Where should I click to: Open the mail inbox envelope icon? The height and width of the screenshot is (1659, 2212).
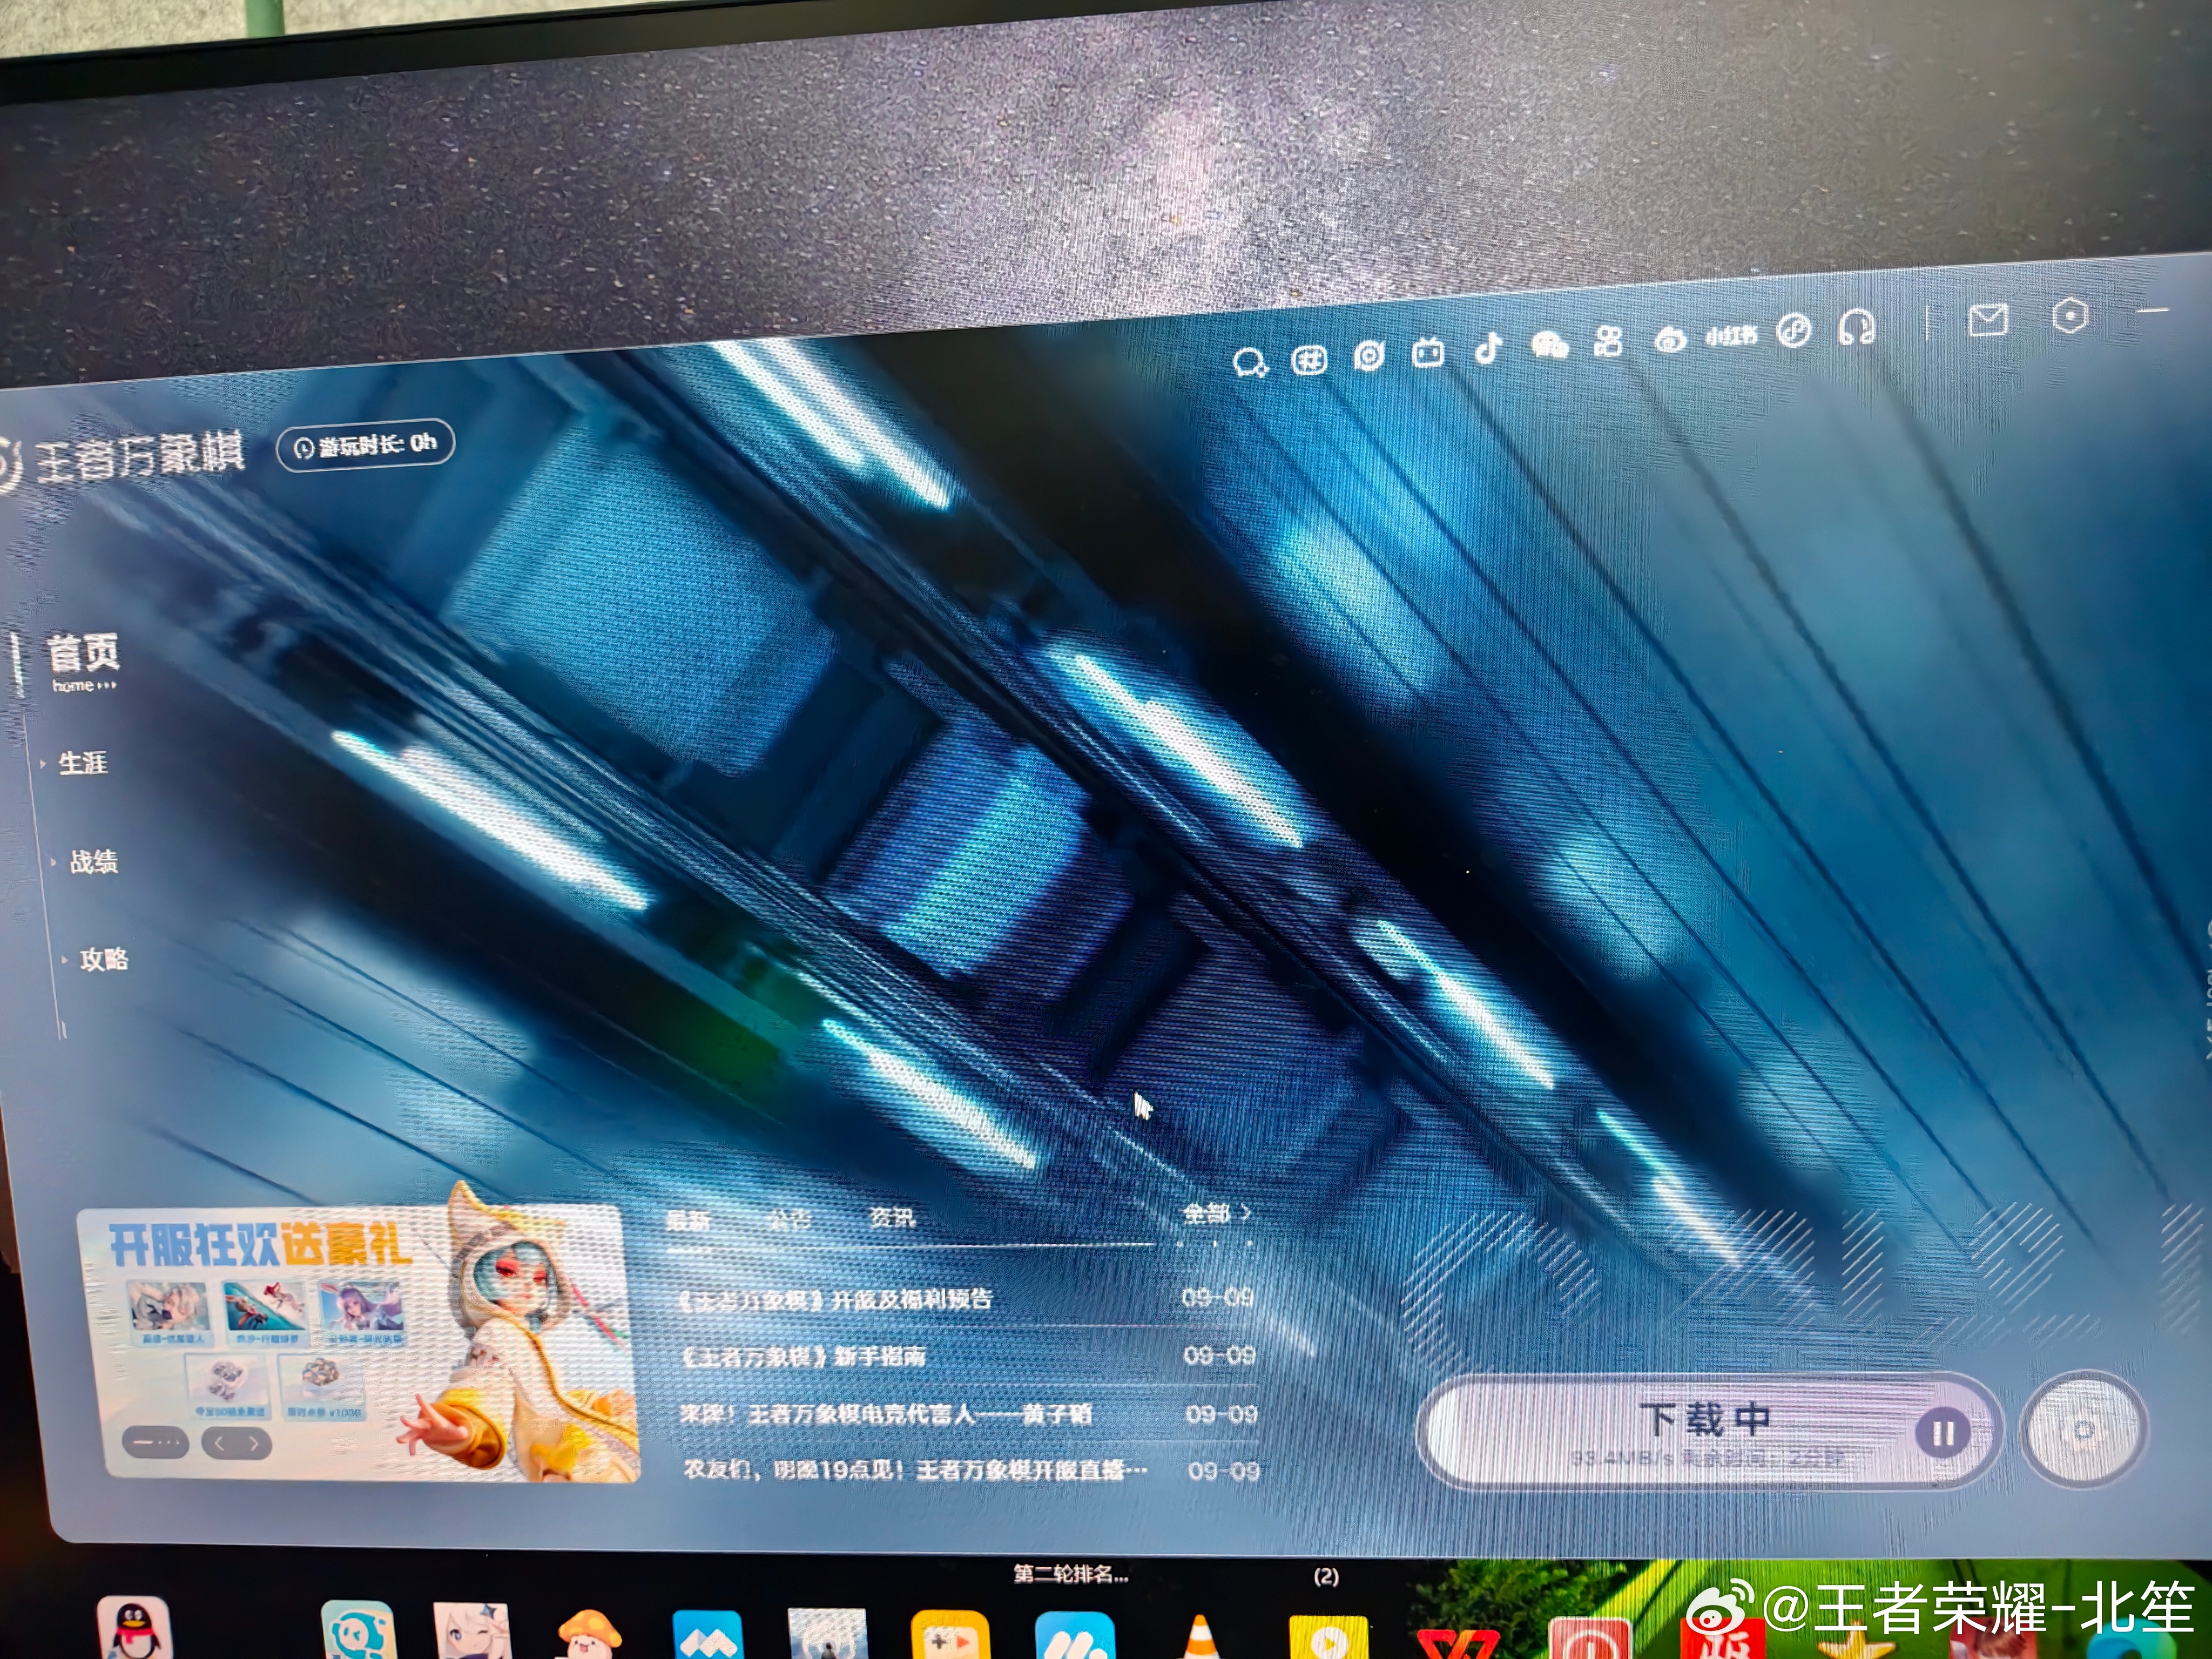point(1987,320)
